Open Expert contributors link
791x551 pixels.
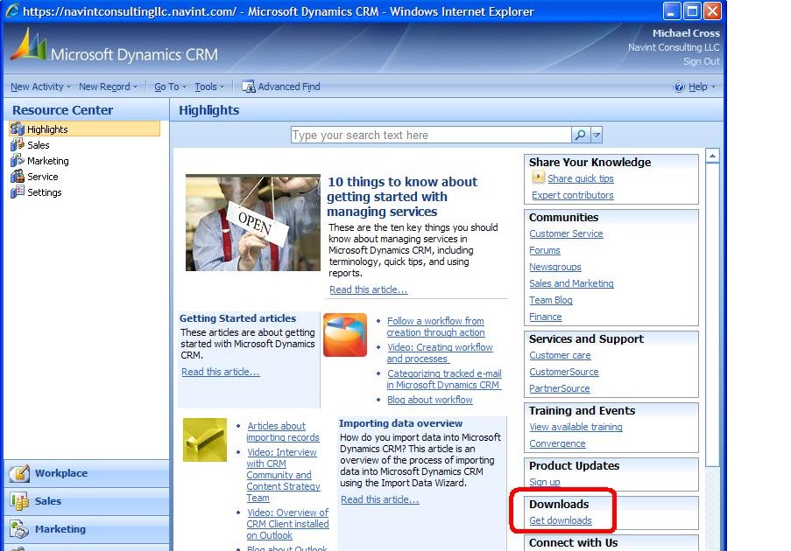(x=573, y=195)
